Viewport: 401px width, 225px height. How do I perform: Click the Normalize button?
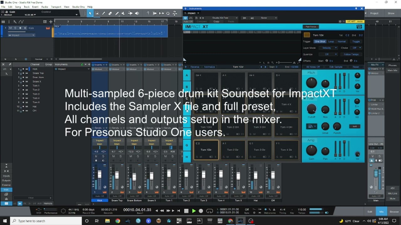click(x=210, y=67)
